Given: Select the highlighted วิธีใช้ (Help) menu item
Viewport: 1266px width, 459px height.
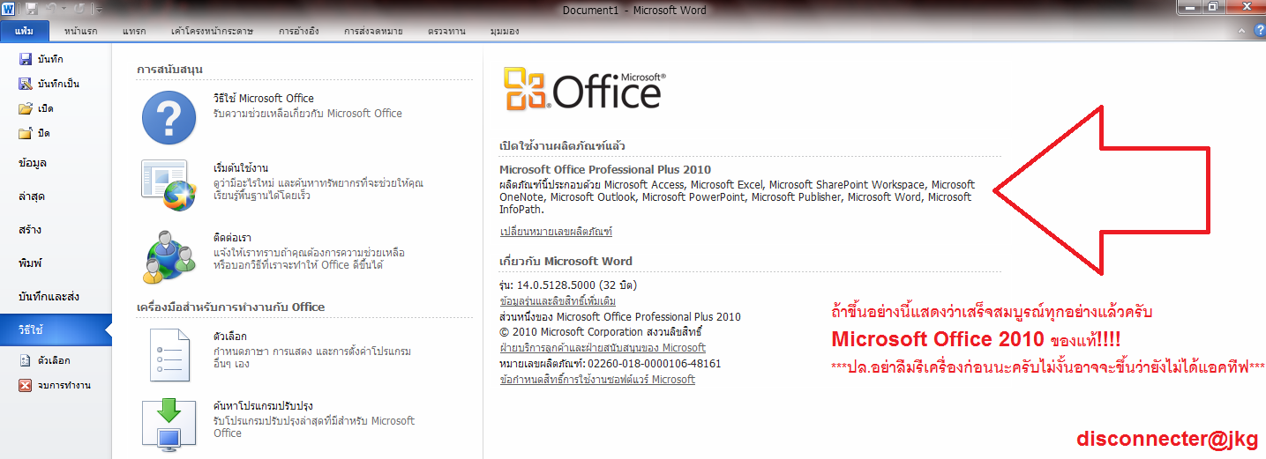Looking at the screenshot, I should pos(56,330).
